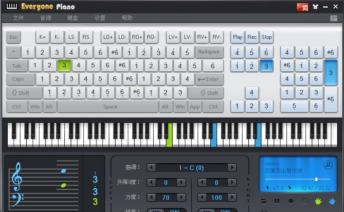This screenshot has width=344, height=212.
Task: Decrease left-hand 升降8度 octave
Action: 151,183
